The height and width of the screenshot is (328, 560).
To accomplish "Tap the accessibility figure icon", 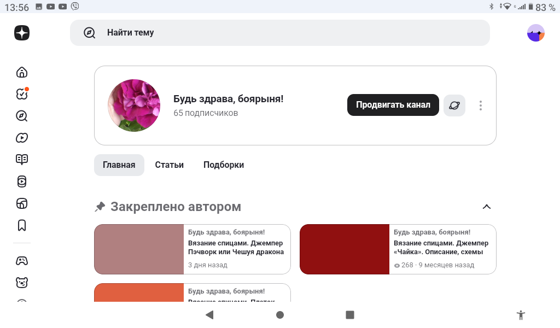I will click(521, 315).
